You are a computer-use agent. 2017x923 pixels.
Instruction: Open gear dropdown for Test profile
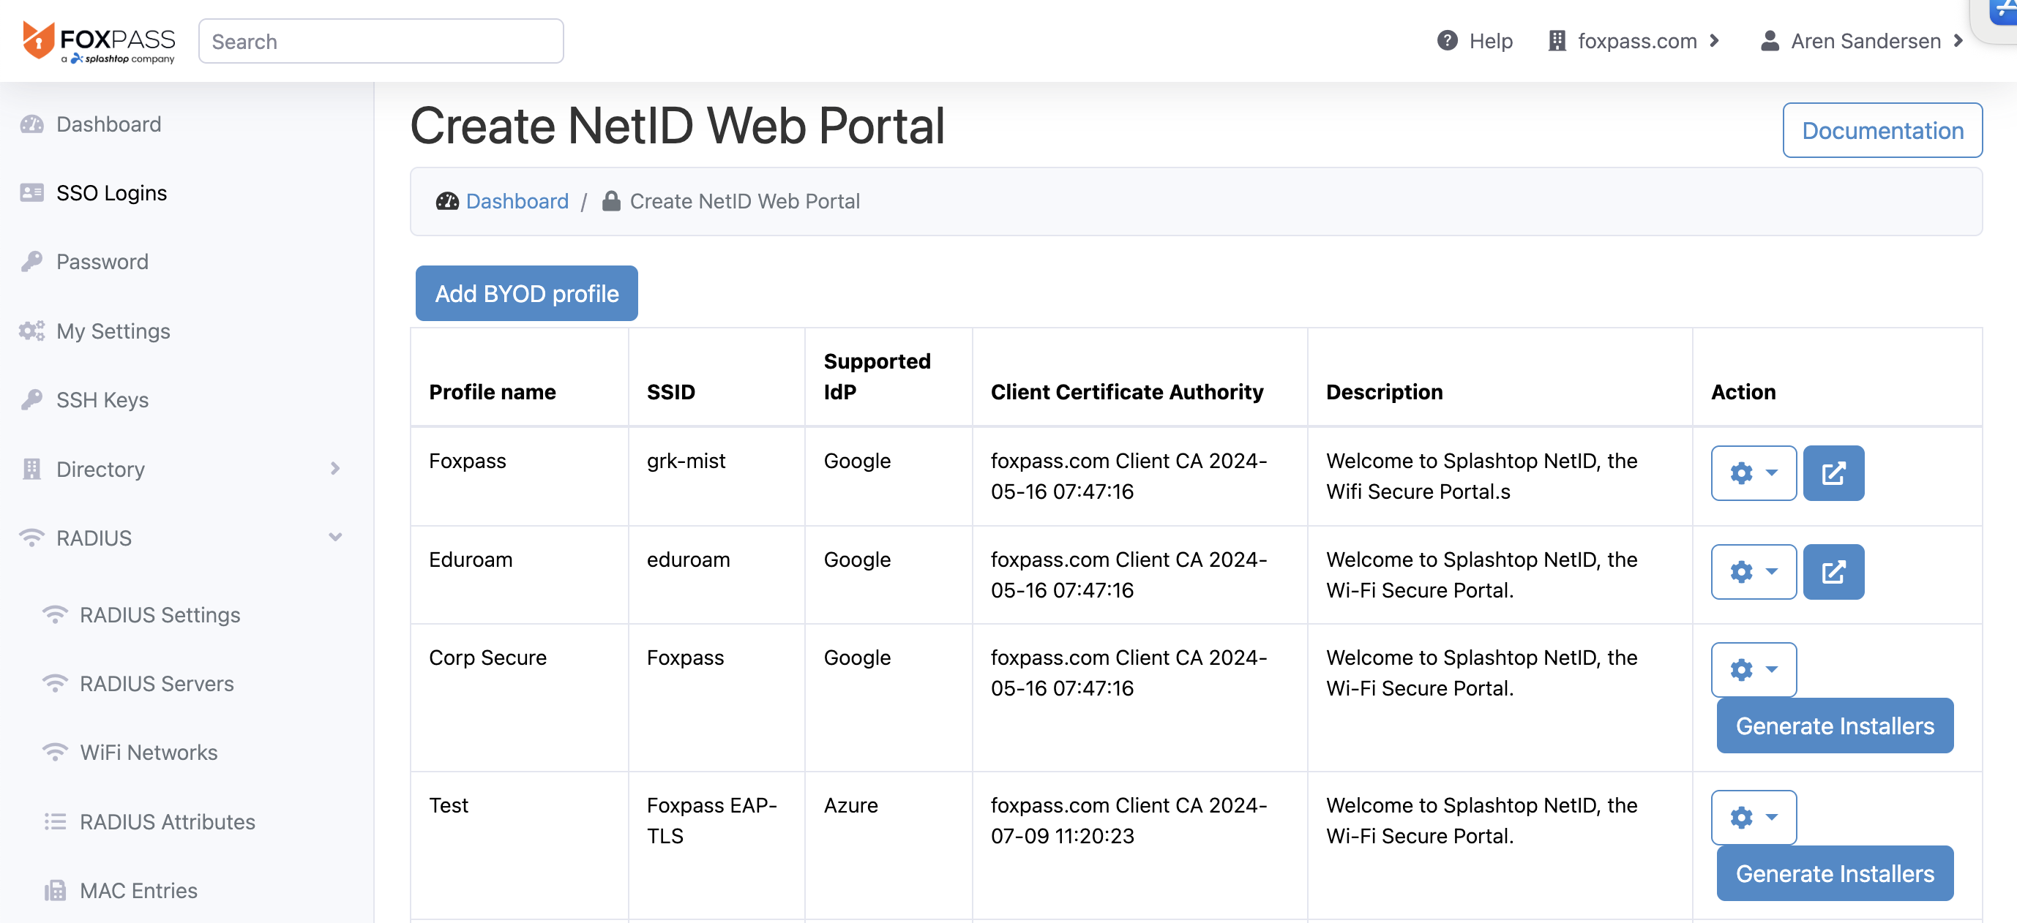[1753, 818]
